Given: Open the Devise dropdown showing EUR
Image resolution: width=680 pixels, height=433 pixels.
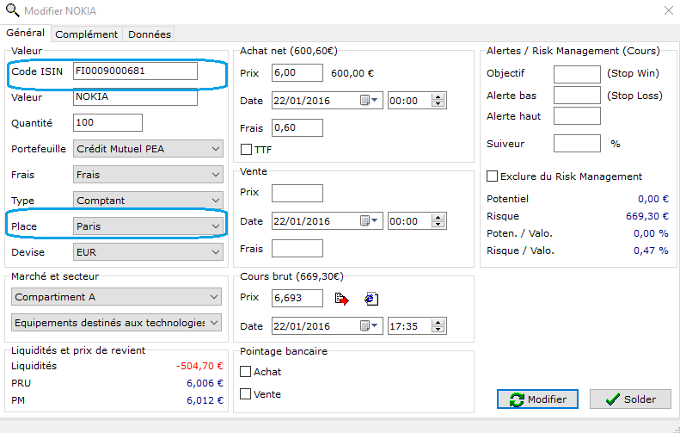Looking at the screenshot, I should pyautogui.click(x=148, y=252).
